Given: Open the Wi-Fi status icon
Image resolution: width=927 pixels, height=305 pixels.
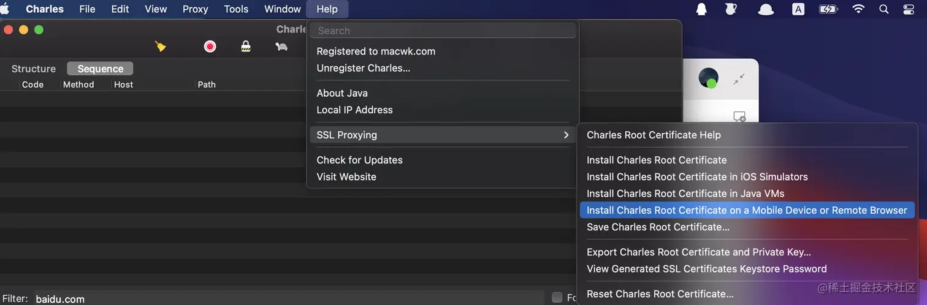Looking at the screenshot, I should (858, 9).
